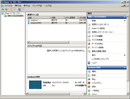
Task: Click left arrow of VM list scrollbar
Action: 28,42
